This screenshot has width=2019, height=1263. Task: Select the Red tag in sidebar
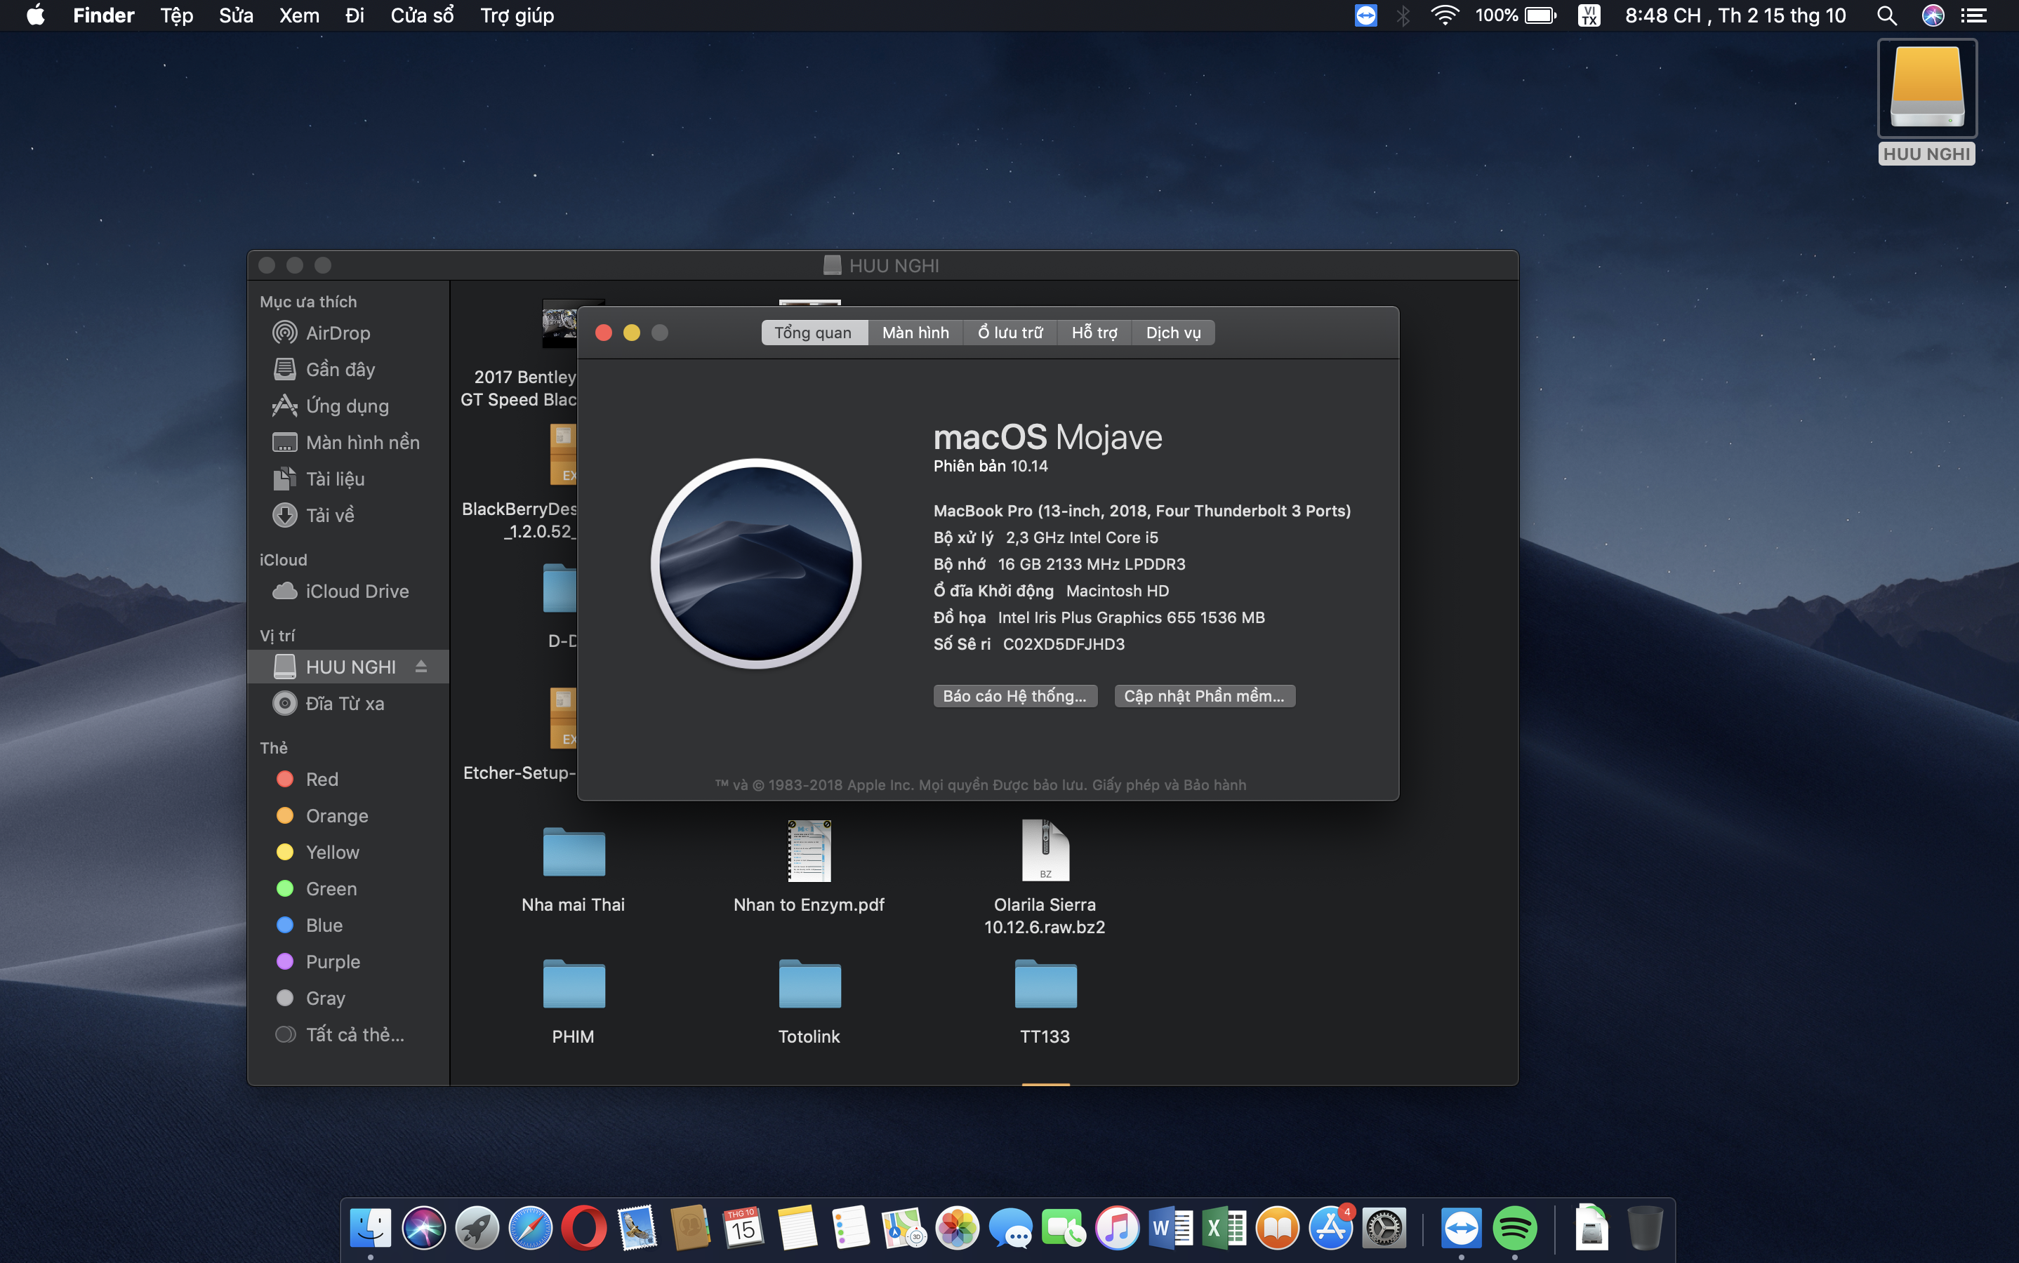348,780
